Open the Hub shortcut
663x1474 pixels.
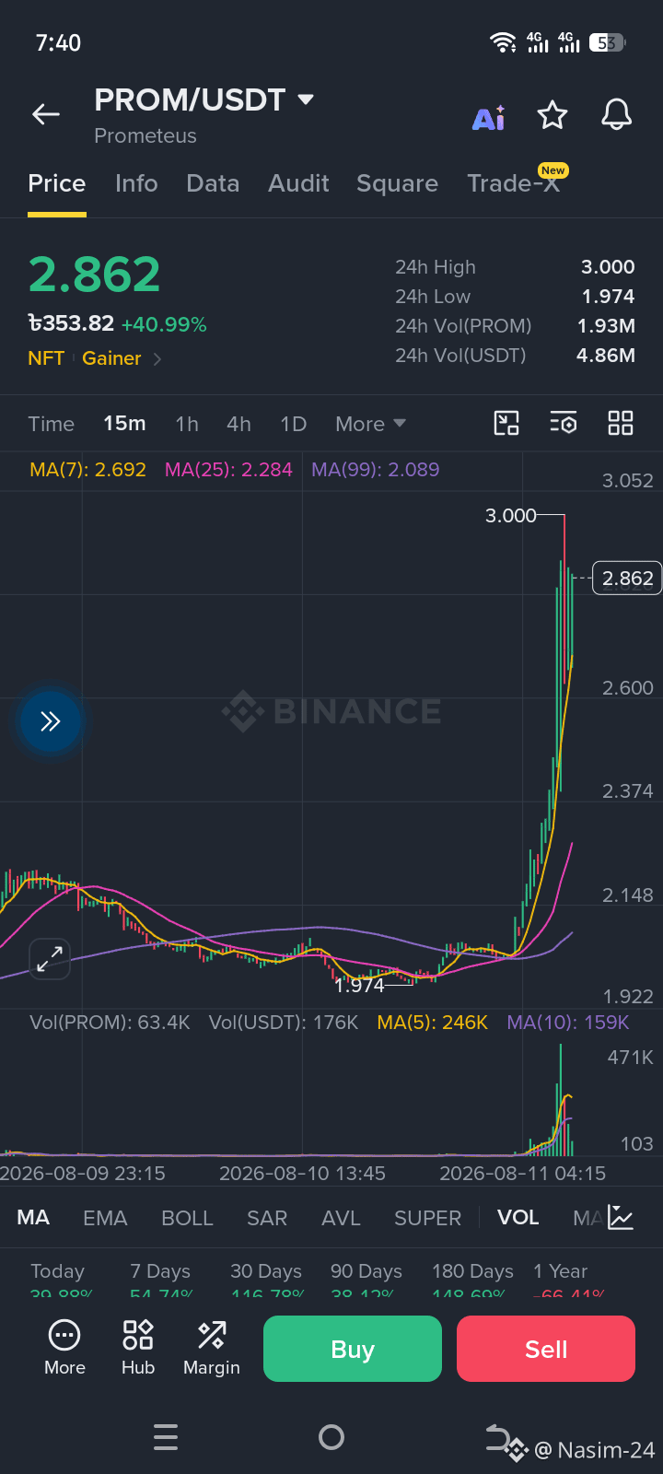(138, 1348)
